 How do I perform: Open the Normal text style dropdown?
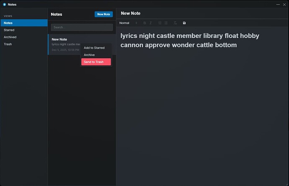[128, 23]
